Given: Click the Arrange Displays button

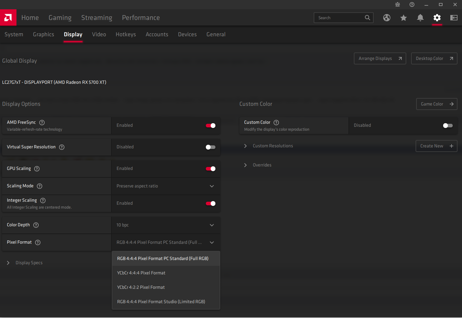Looking at the screenshot, I should (x=380, y=58).
